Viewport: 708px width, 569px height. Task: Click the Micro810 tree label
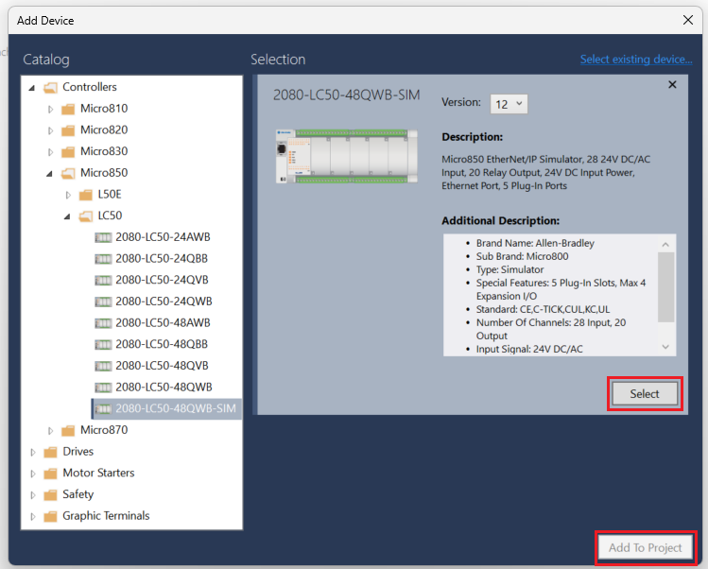[x=104, y=109]
